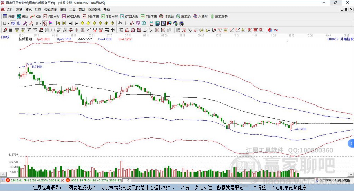The width and height of the screenshot is (354, 191).
Task: Expand side panel with blue arrow button
Action: click(x=351, y=143)
